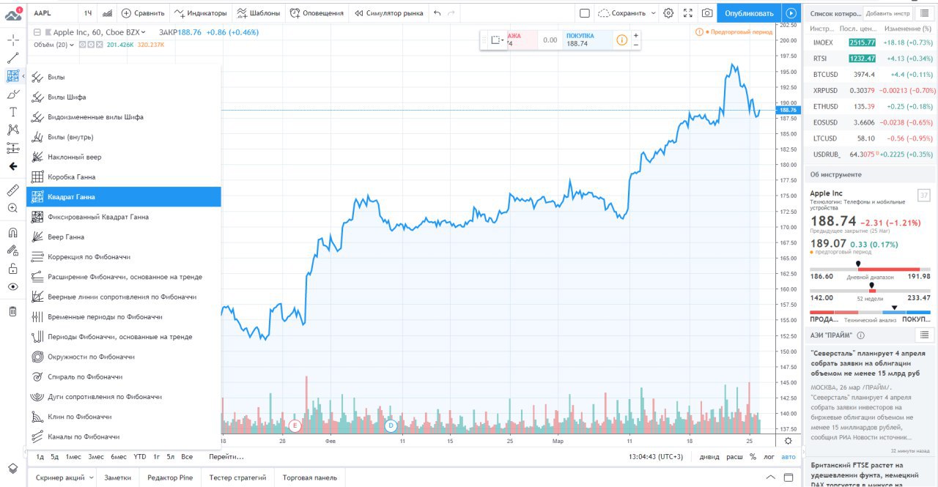Viewport: 938px width, 487px height.
Task: Toggle magnet mode in left toolbar
Action: (x=12, y=232)
